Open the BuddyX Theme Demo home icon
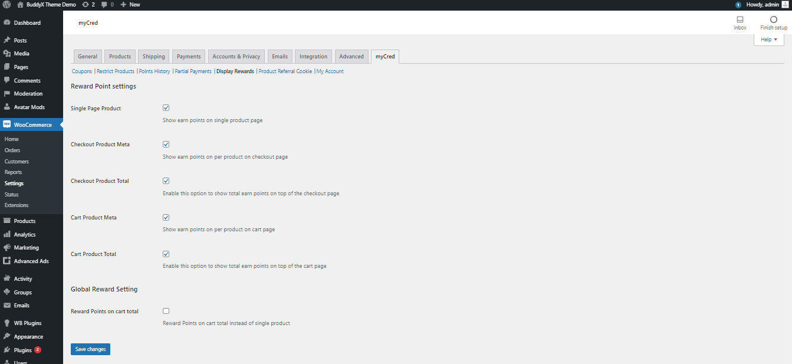This screenshot has height=364, width=792. click(20, 4)
